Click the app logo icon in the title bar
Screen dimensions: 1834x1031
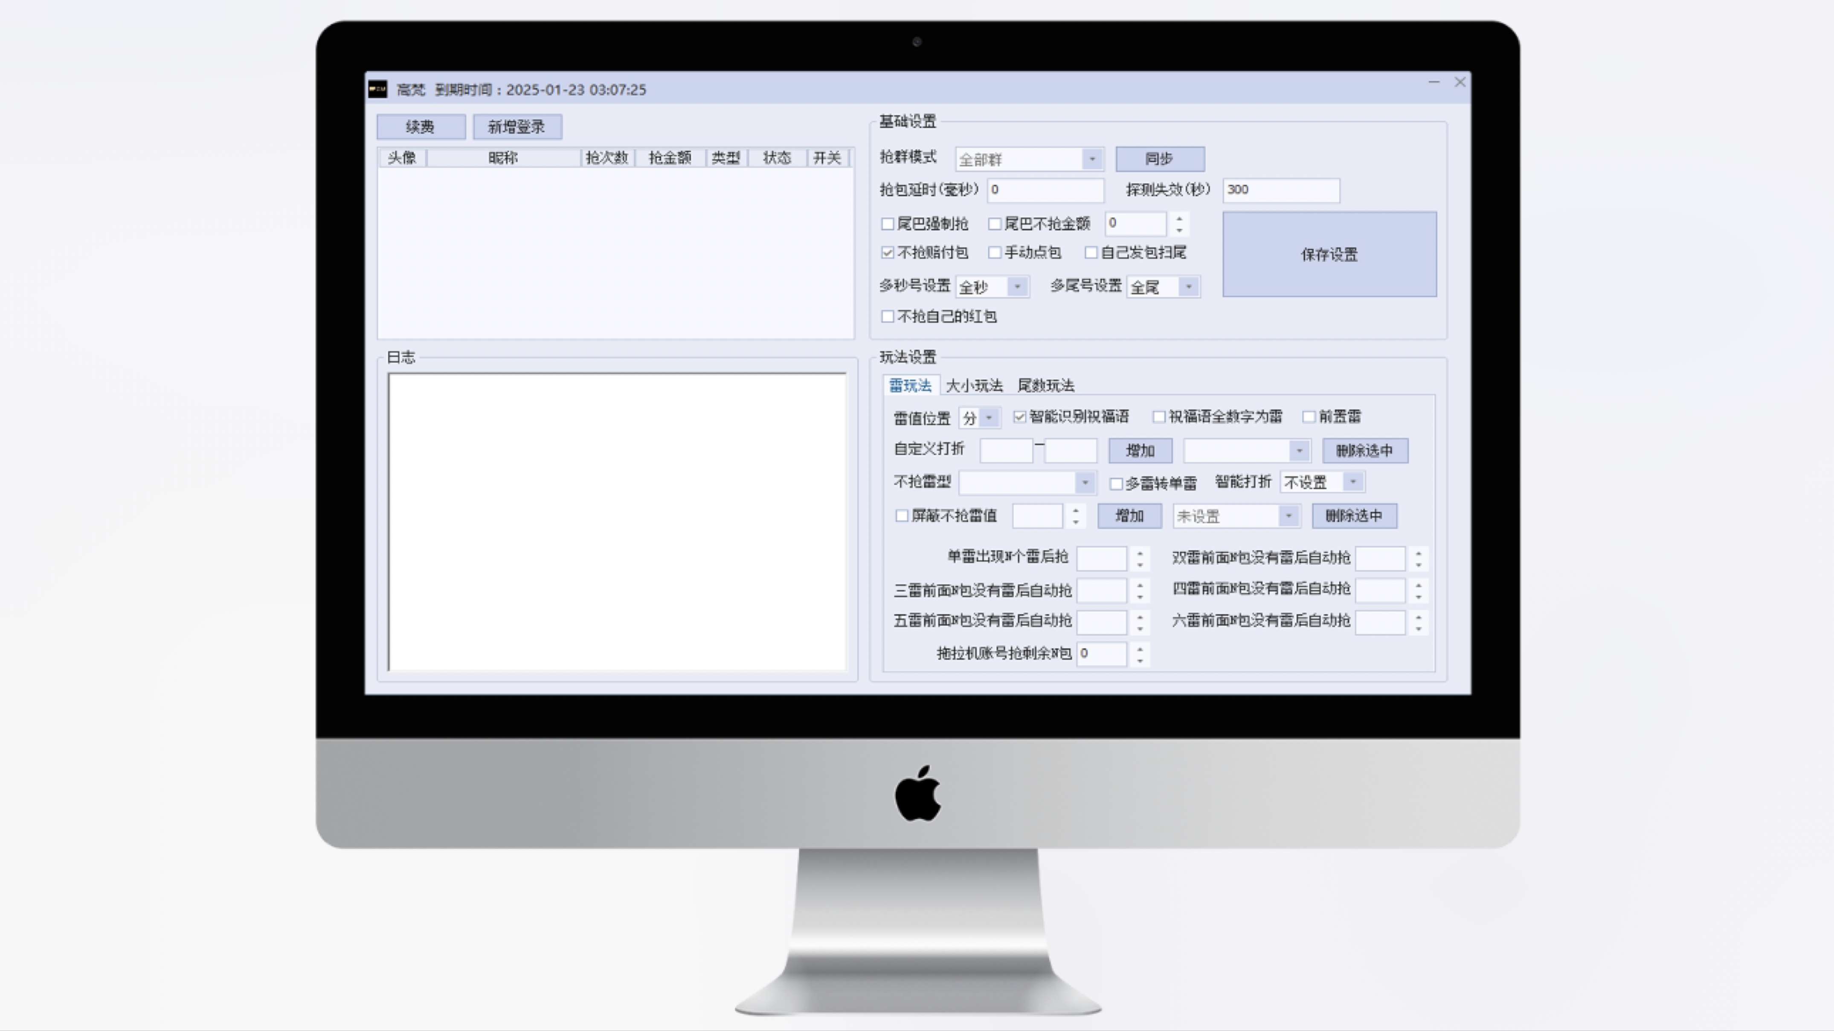coord(377,90)
